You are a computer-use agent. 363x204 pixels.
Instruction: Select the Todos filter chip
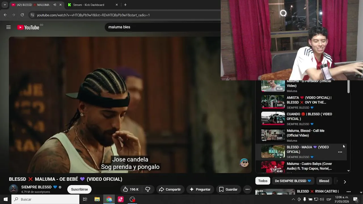[x=263, y=181]
